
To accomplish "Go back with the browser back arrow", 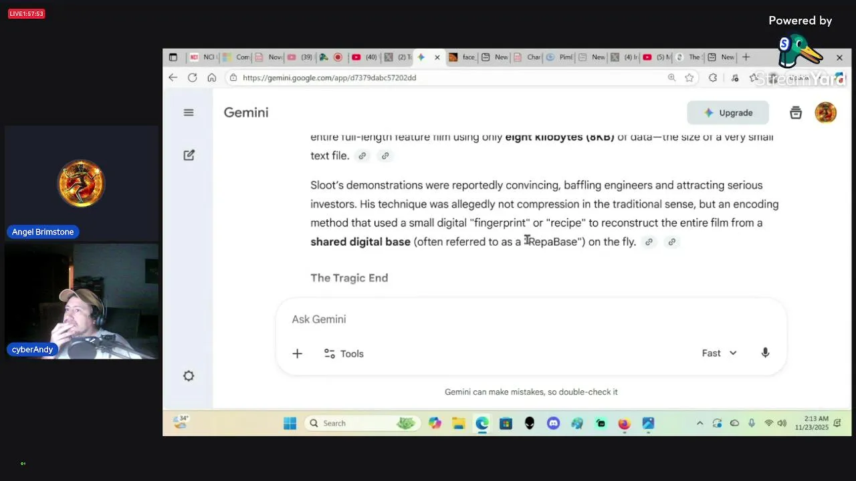I will click(x=173, y=77).
